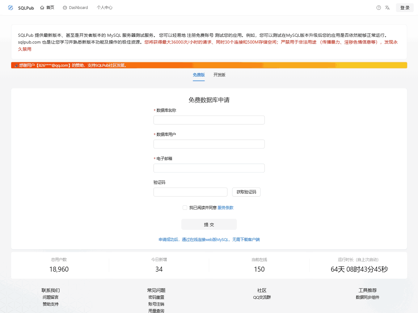Open the QQ交流群 community link
Viewport: 418px width, 313px height.
pyautogui.click(x=262, y=297)
